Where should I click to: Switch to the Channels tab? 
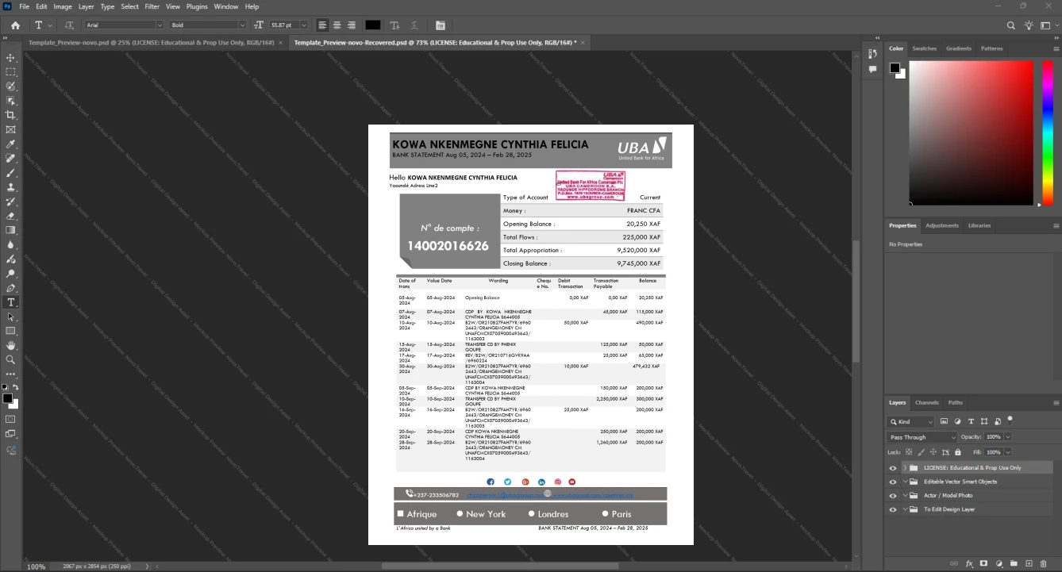(926, 402)
